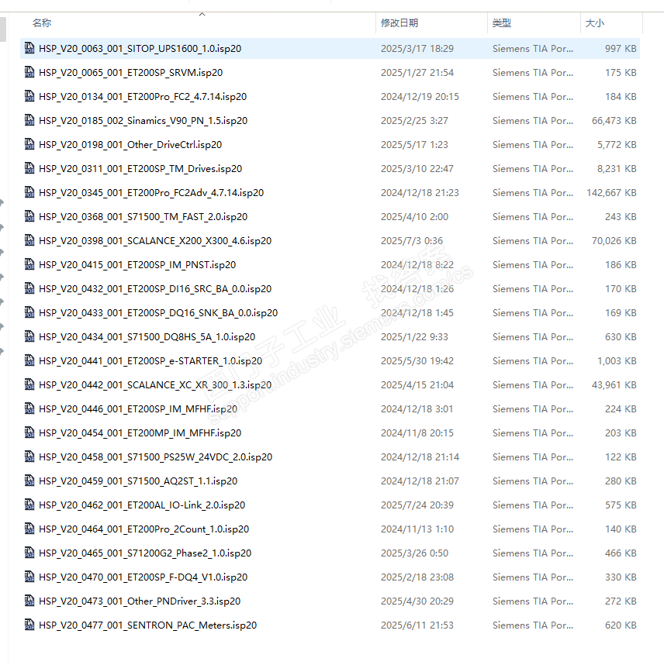The width and height of the screenshot is (664, 665).
Task: Click file icon of HSP_V20_0462_001_ET200AL_IO-Link_2.0.isp20
Action: [x=29, y=505]
